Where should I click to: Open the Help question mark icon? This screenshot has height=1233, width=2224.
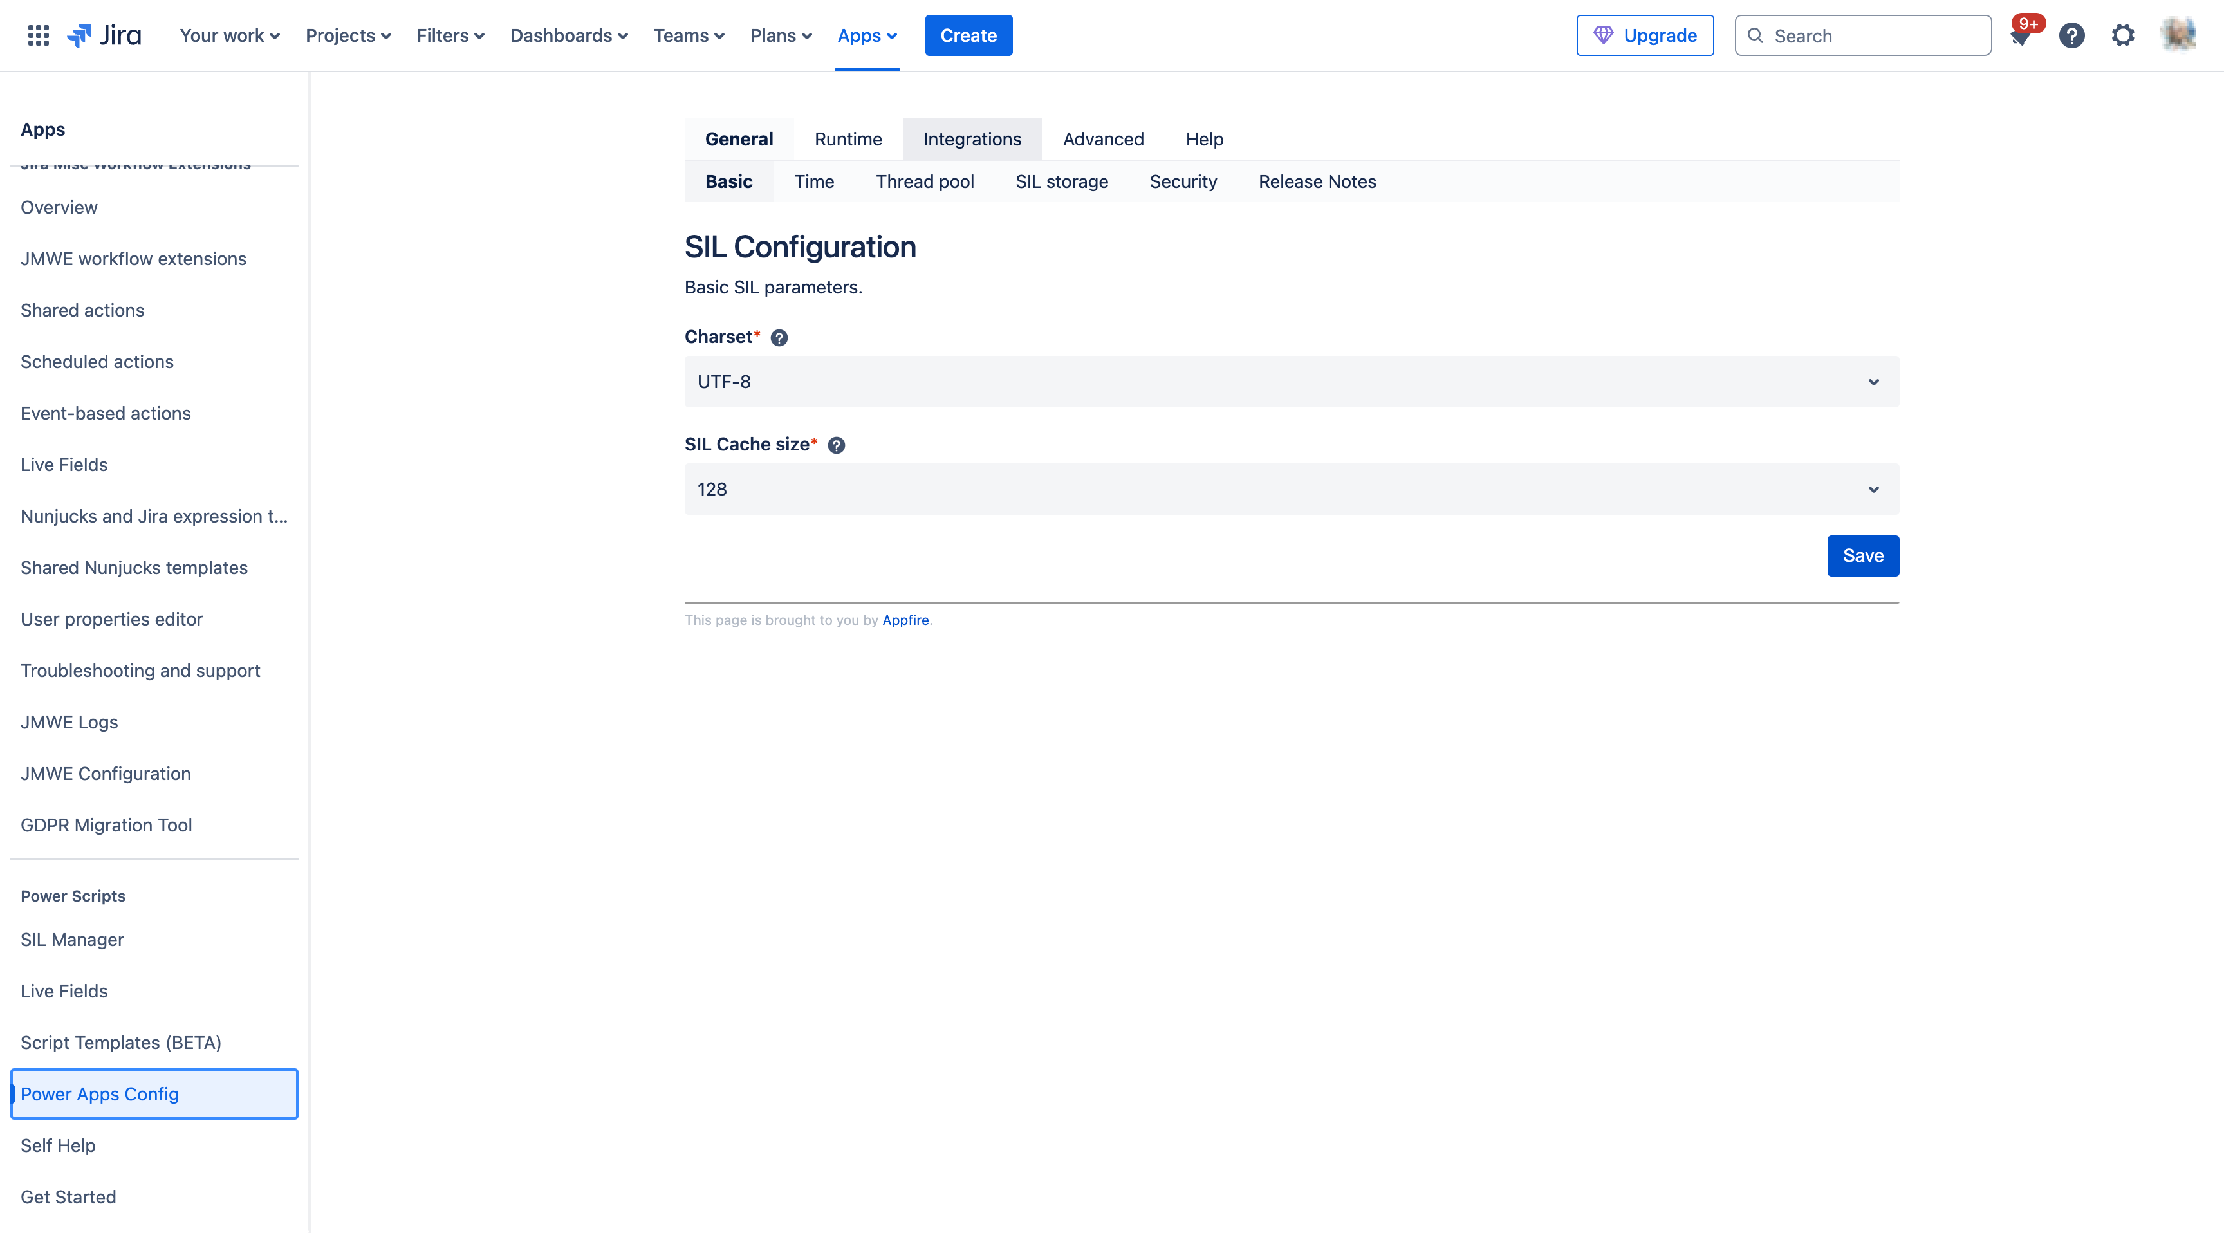[2071, 35]
